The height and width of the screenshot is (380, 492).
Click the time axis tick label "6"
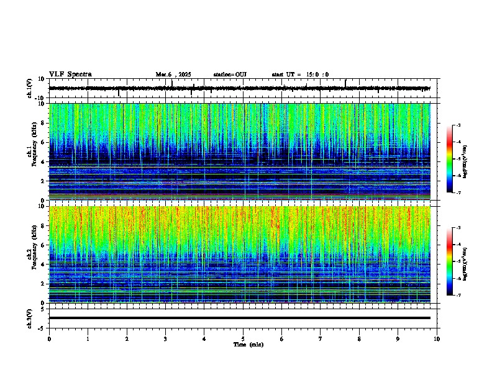click(x=282, y=339)
